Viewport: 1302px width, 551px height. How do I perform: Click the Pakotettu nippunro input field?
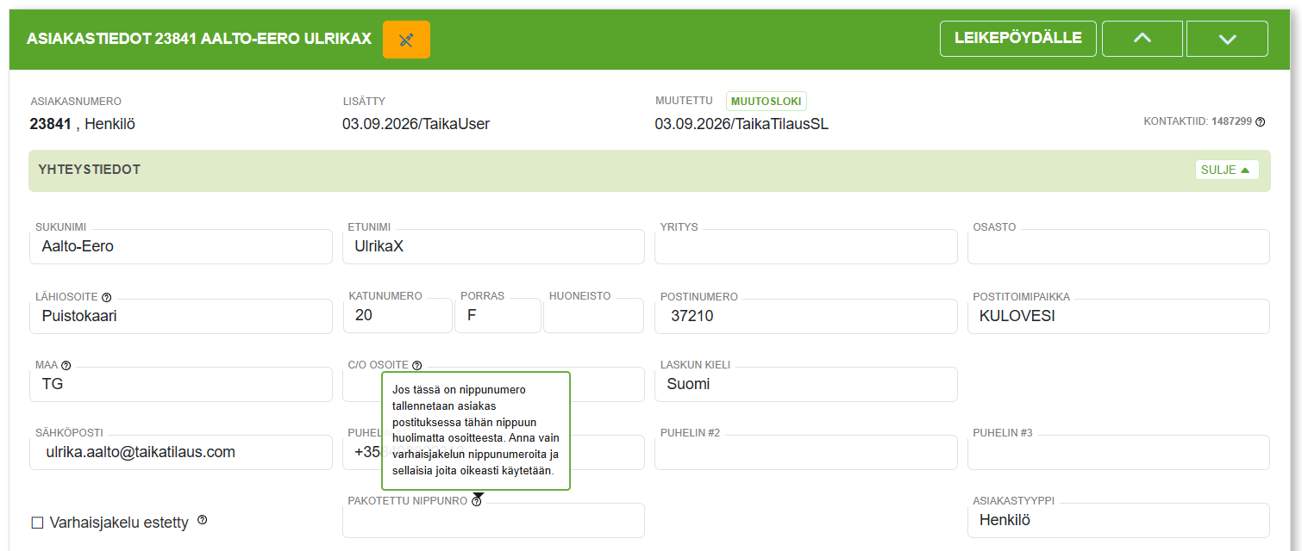click(x=493, y=520)
